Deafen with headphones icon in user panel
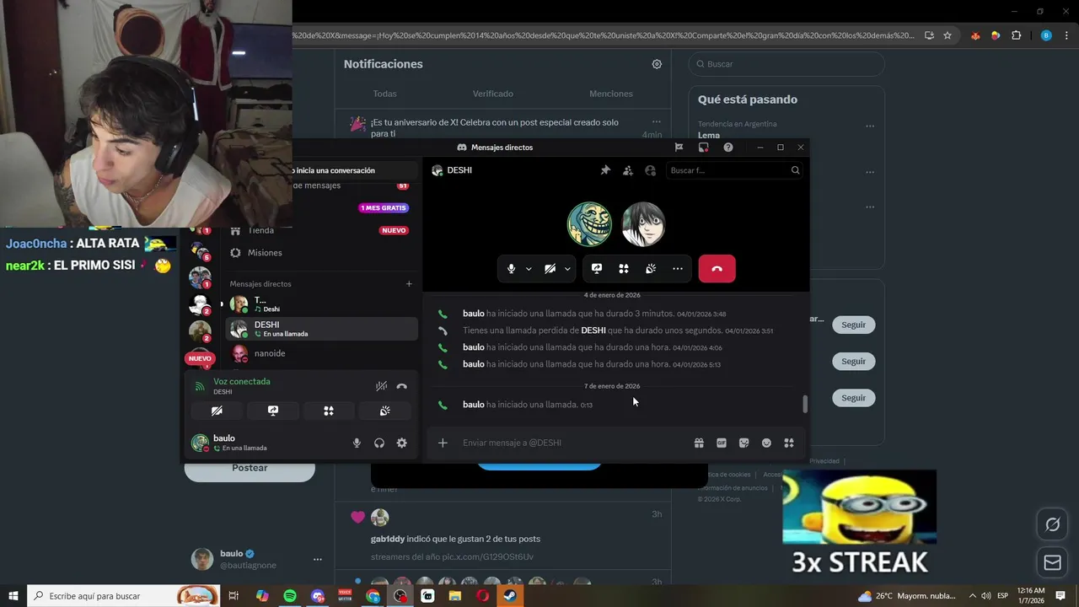This screenshot has width=1079, height=607. [x=379, y=443]
